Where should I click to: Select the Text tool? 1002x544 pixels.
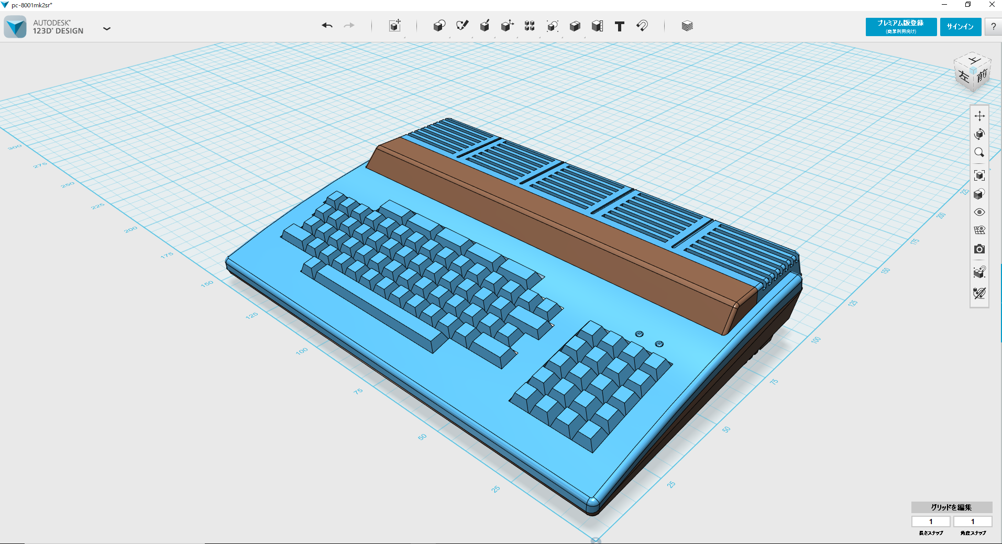point(619,26)
